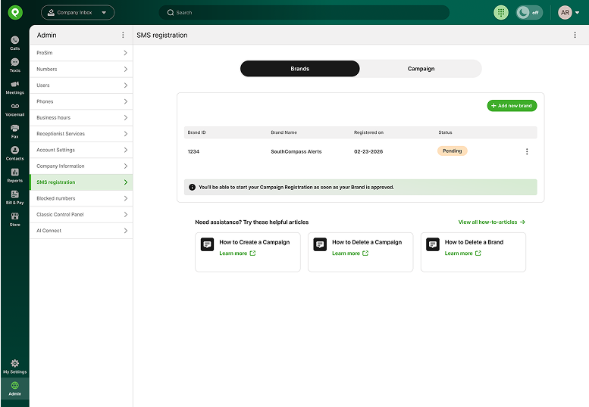
Task: Toggle the Do Not Disturb off switch
Action: [x=529, y=13]
